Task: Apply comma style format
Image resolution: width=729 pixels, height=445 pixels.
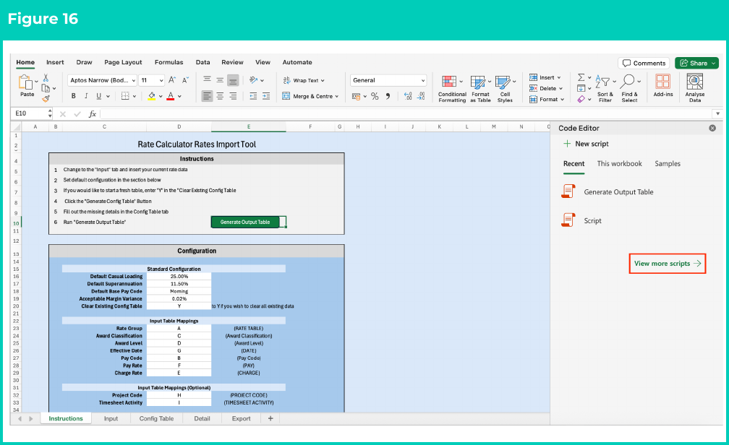Action: pos(388,96)
